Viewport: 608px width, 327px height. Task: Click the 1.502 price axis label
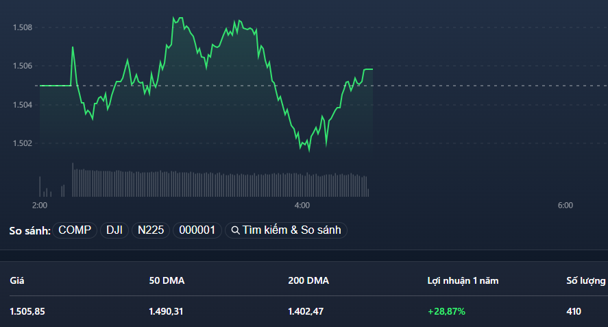pyautogui.click(x=22, y=143)
